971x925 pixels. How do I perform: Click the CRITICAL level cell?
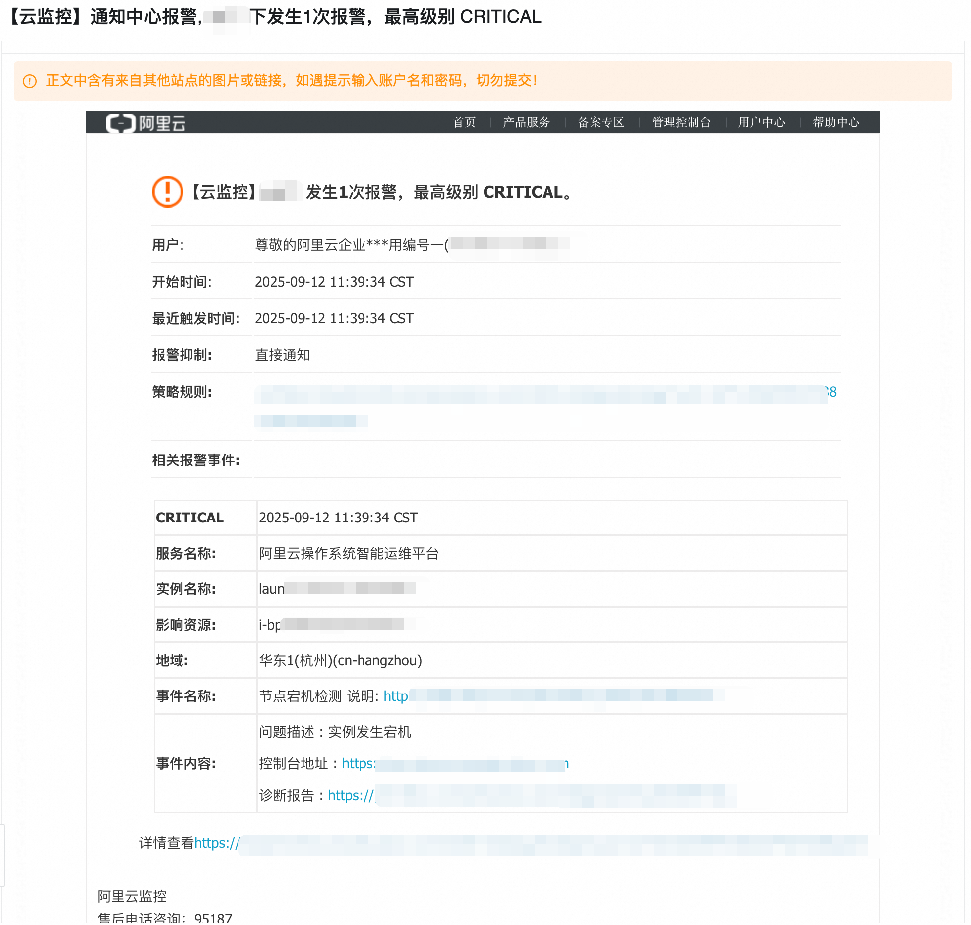tap(205, 518)
